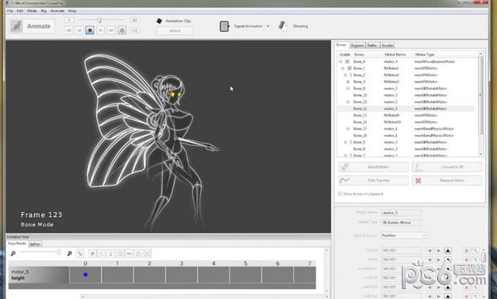Image resolution: width=497 pixels, height=299 pixels.
Task: Collapse the Bone_1 tree node
Action: pyautogui.click(x=343, y=68)
